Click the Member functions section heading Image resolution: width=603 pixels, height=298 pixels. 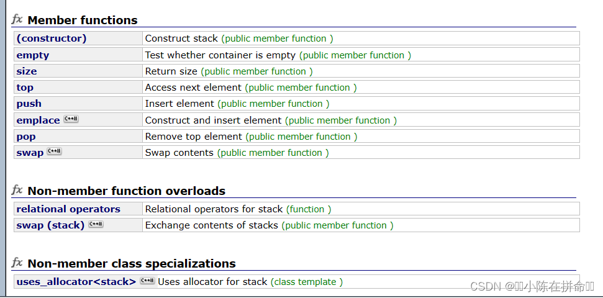83,20
